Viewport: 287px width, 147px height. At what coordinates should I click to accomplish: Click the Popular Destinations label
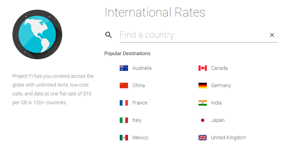point(127,54)
